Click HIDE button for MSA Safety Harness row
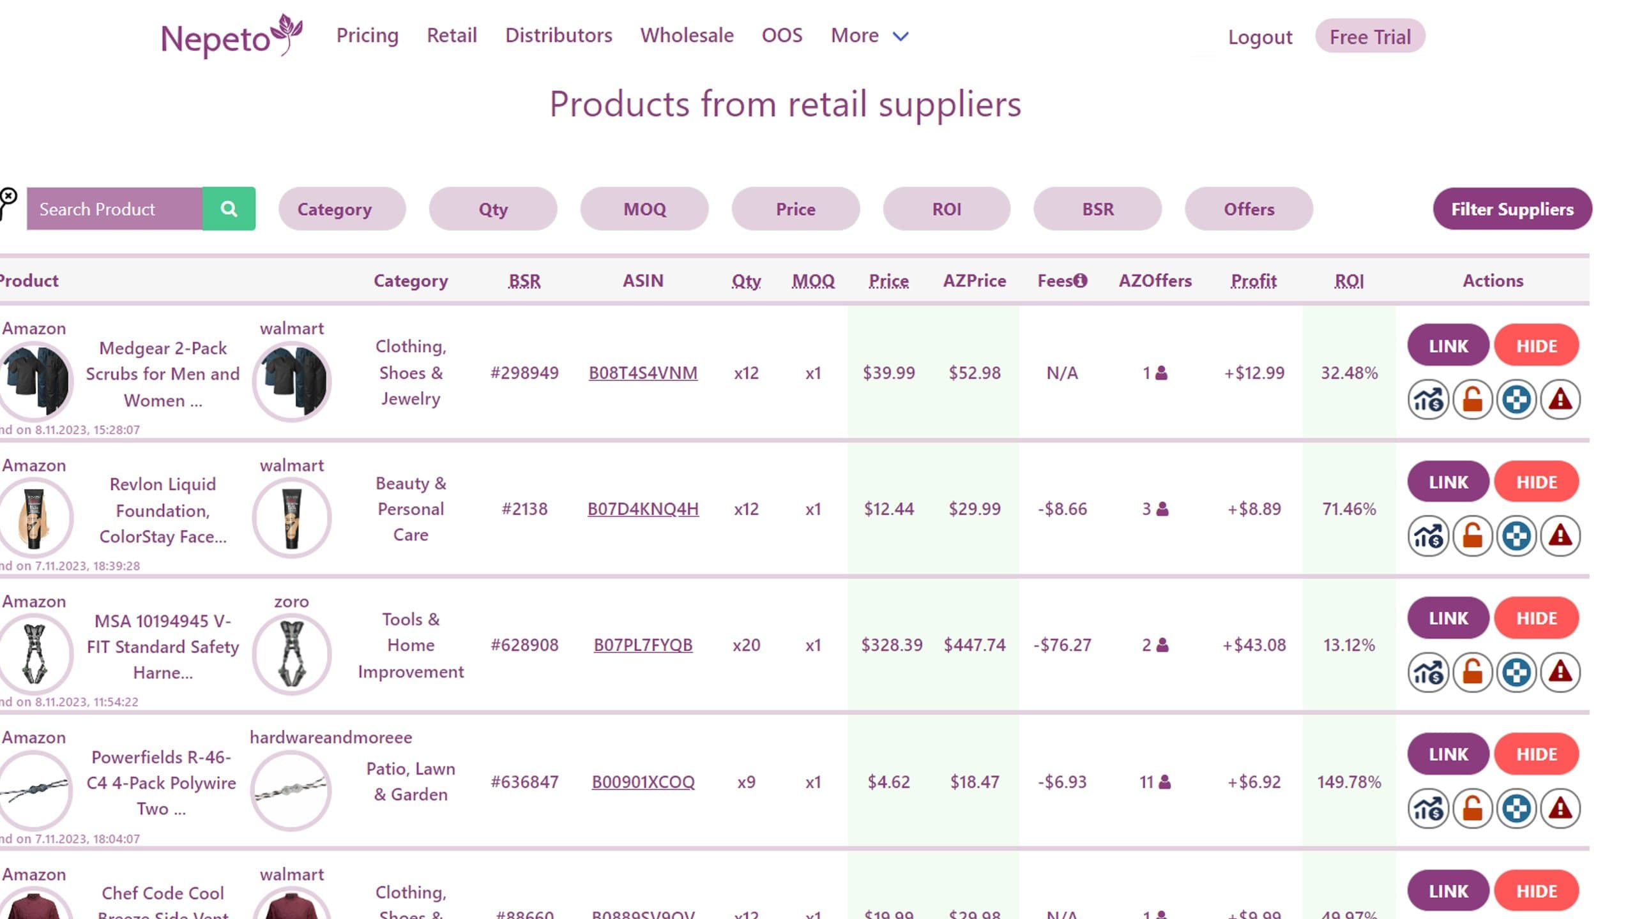The image size is (1635, 919). pyautogui.click(x=1537, y=618)
